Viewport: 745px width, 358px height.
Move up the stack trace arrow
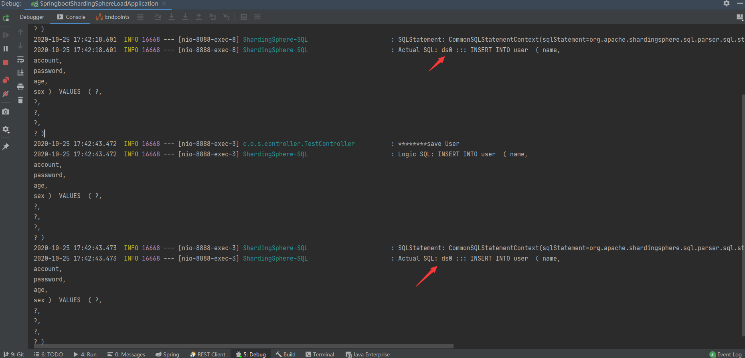[x=20, y=32]
